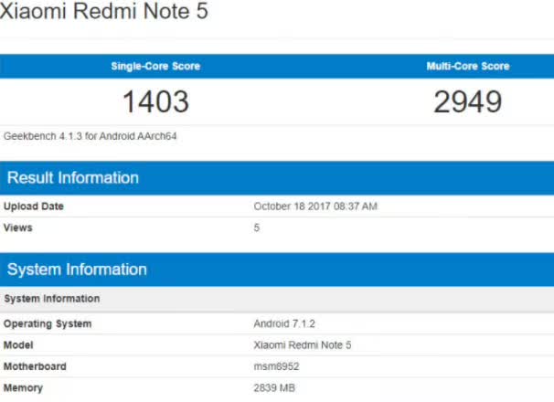Click the blue System Information section header
This screenshot has width=554, height=402.
(x=77, y=270)
